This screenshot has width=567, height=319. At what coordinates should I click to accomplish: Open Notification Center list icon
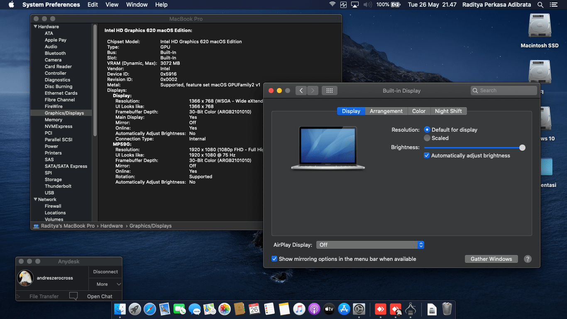point(553,5)
